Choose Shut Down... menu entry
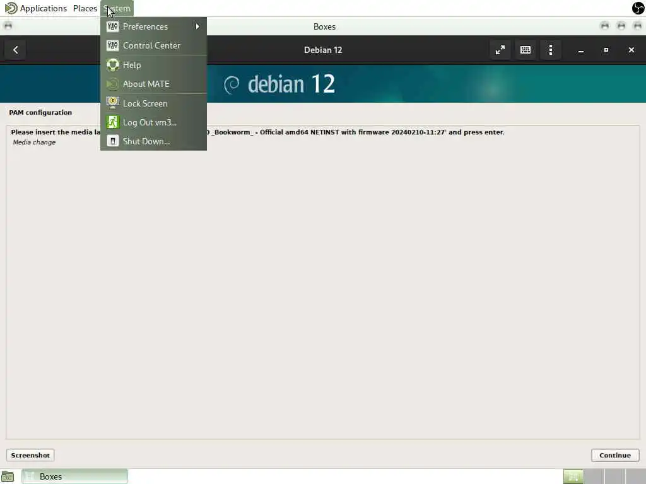646x484 pixels. coord(153,141)
